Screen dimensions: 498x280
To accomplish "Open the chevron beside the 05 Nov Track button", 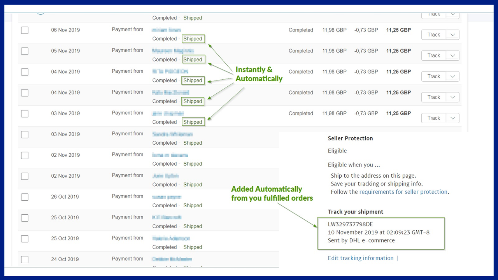I will (x=452, y=55).
